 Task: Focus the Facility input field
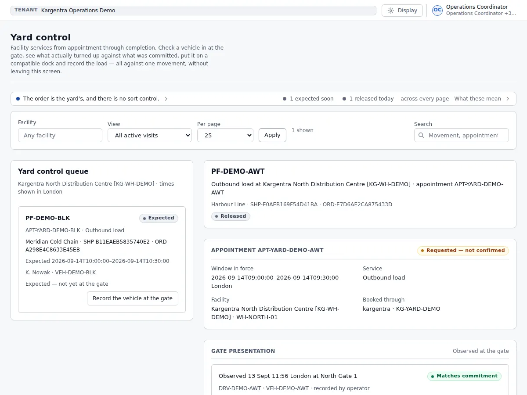[x=60, y=135]
